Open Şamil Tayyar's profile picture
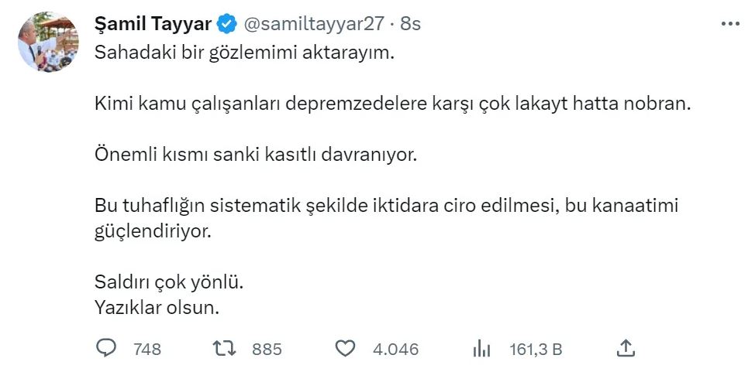 pyautogui.click(x=48, y=42)
